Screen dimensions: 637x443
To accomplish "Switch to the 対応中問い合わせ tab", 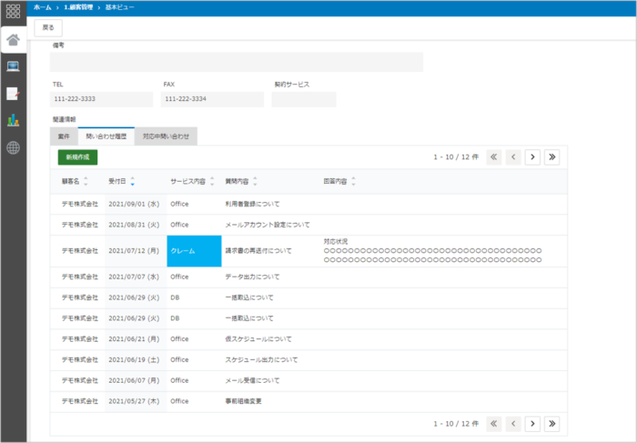I will (166, 136).
